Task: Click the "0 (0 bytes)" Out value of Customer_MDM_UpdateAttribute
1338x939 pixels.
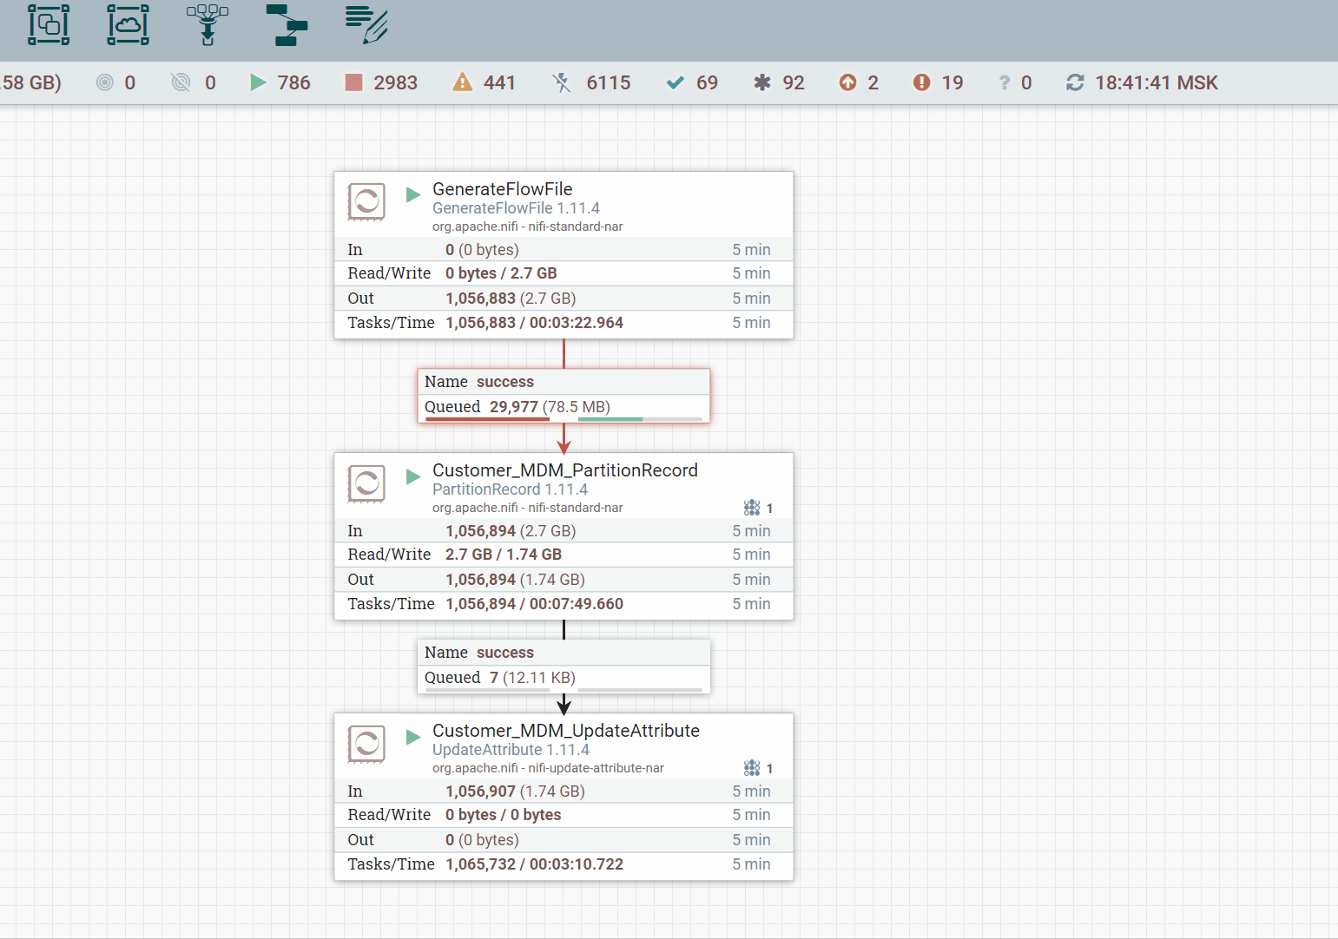Action: coord(482,840)
